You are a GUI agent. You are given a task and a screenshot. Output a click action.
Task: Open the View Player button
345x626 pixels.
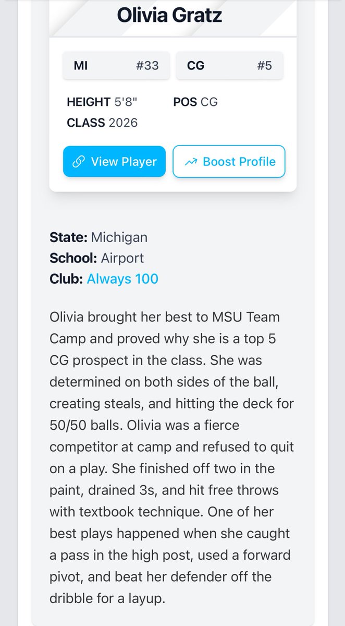pos(114,161)
